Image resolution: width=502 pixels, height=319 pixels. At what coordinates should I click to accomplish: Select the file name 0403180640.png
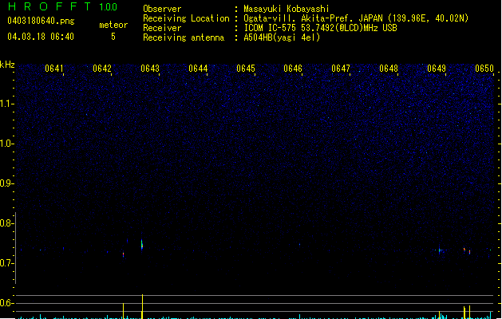point(41,21)
